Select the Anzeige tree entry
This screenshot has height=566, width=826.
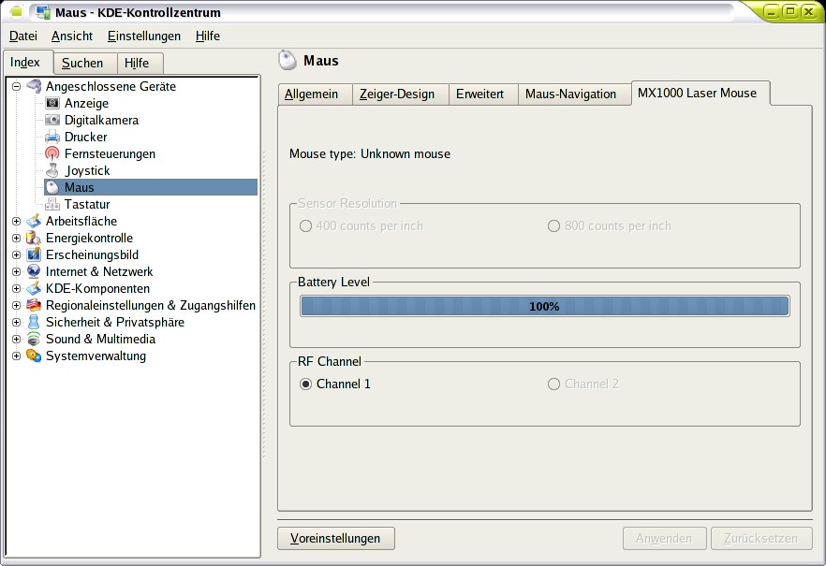coord(86,103)
